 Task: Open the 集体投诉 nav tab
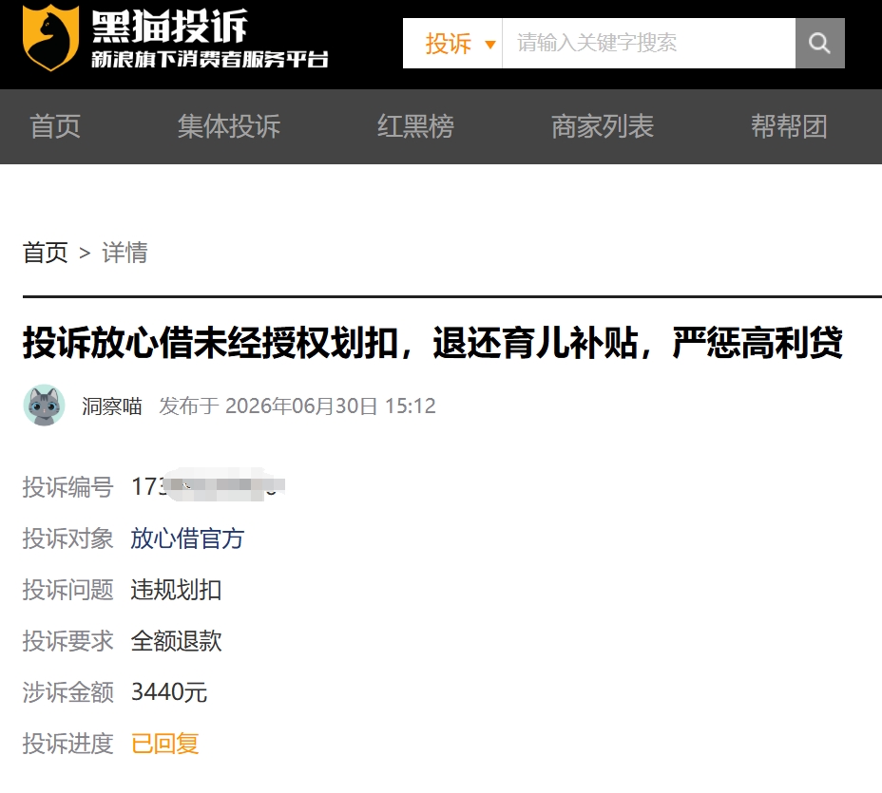click(229, 126)
